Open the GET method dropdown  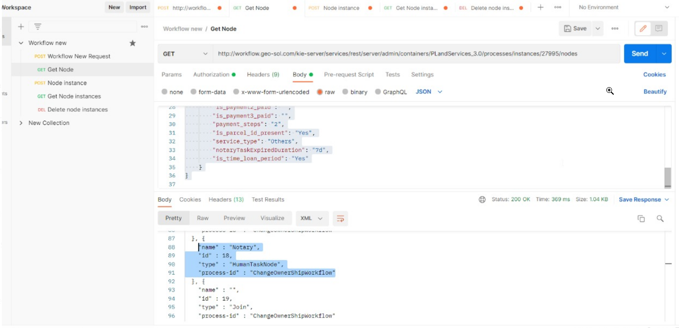(186, 54)
